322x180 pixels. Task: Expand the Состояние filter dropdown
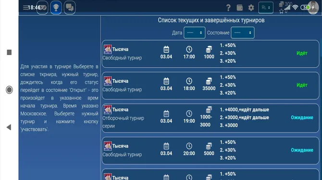click(243, 33)
